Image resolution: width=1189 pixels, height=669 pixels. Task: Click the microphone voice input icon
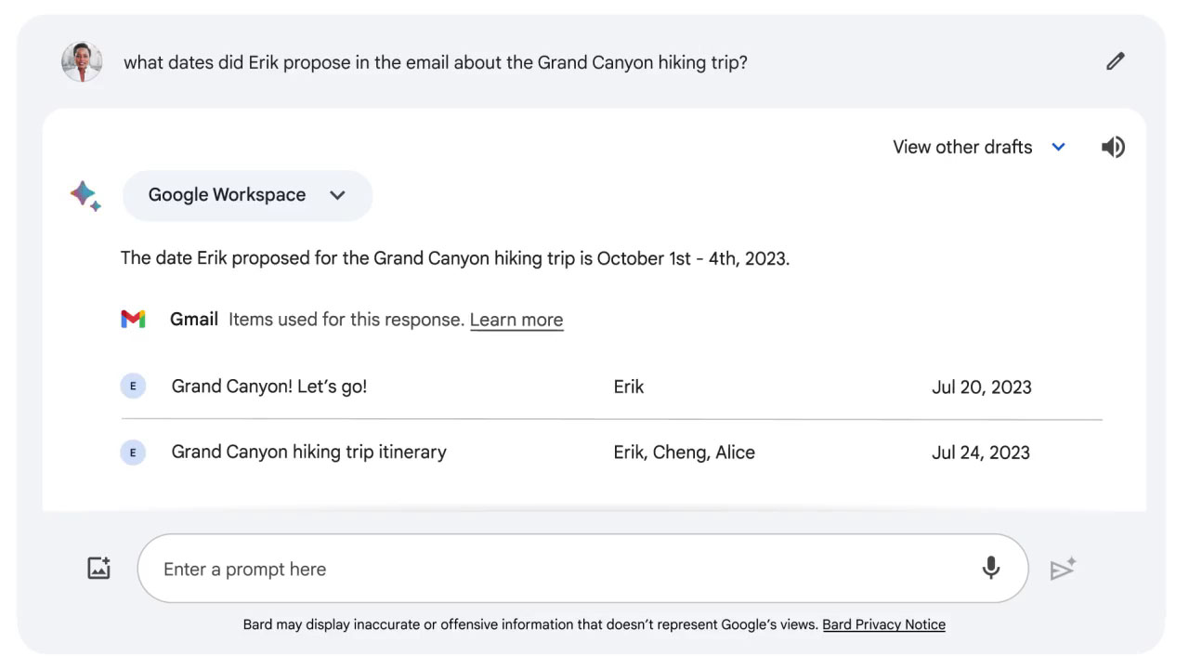pos(991,568)
